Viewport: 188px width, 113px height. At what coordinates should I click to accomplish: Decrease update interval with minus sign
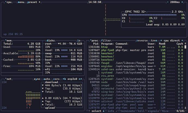click(168, 2)
